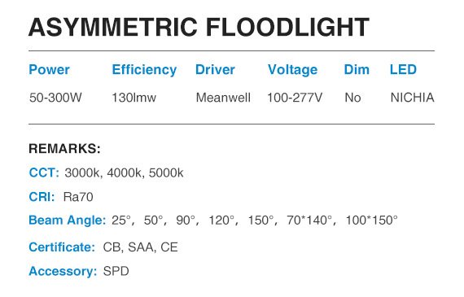Click the ASYMMETRIC FLOODLIGHT title
This screenshot has width=464, height=297.
(199, 27)
